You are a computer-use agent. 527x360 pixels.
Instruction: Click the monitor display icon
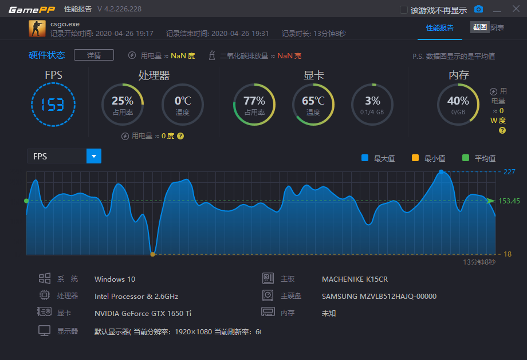point(44,330)
